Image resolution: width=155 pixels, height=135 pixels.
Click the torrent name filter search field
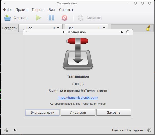tap(132, 28)
